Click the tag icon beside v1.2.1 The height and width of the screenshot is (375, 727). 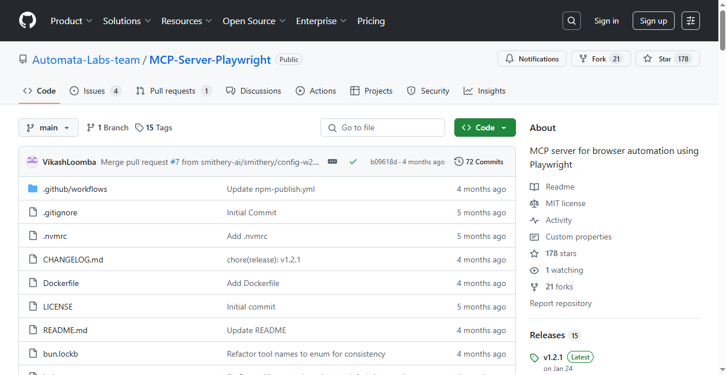pos(534,357)
